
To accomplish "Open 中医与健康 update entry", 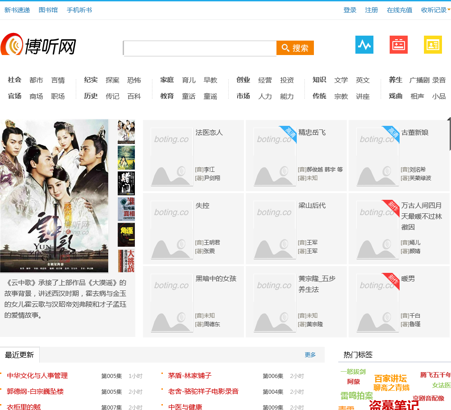I will click(185, 407).
